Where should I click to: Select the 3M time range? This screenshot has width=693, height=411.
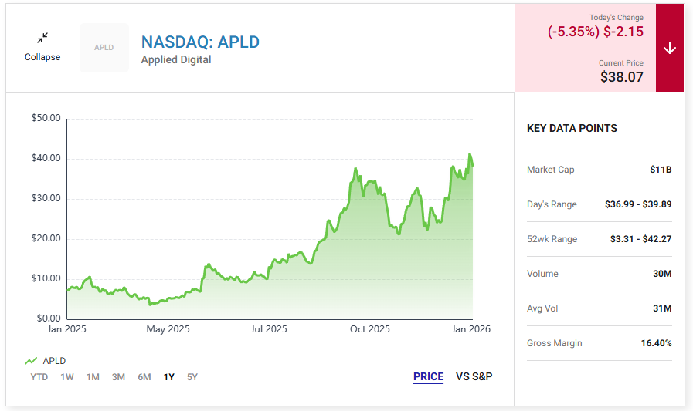pos(118,377)
